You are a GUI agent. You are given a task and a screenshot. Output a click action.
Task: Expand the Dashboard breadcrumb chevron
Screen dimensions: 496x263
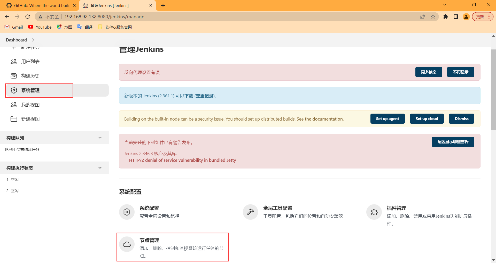(33, 40)
